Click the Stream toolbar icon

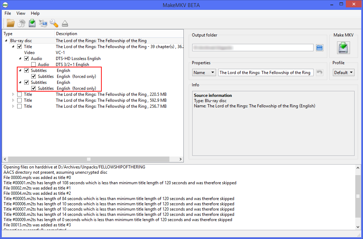click(43, 23)
